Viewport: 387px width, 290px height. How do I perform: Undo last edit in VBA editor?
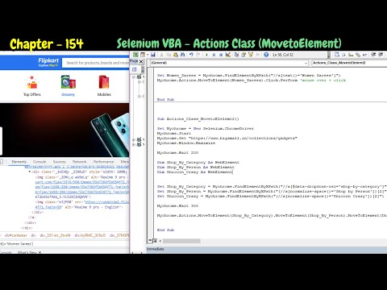click(191, 55)
